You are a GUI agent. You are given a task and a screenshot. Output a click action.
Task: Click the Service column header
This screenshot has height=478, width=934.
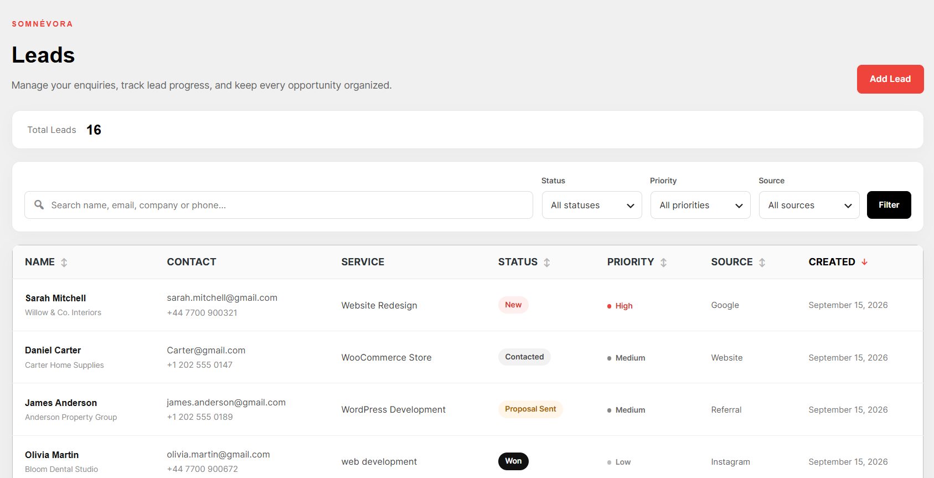tap(363, 262)
